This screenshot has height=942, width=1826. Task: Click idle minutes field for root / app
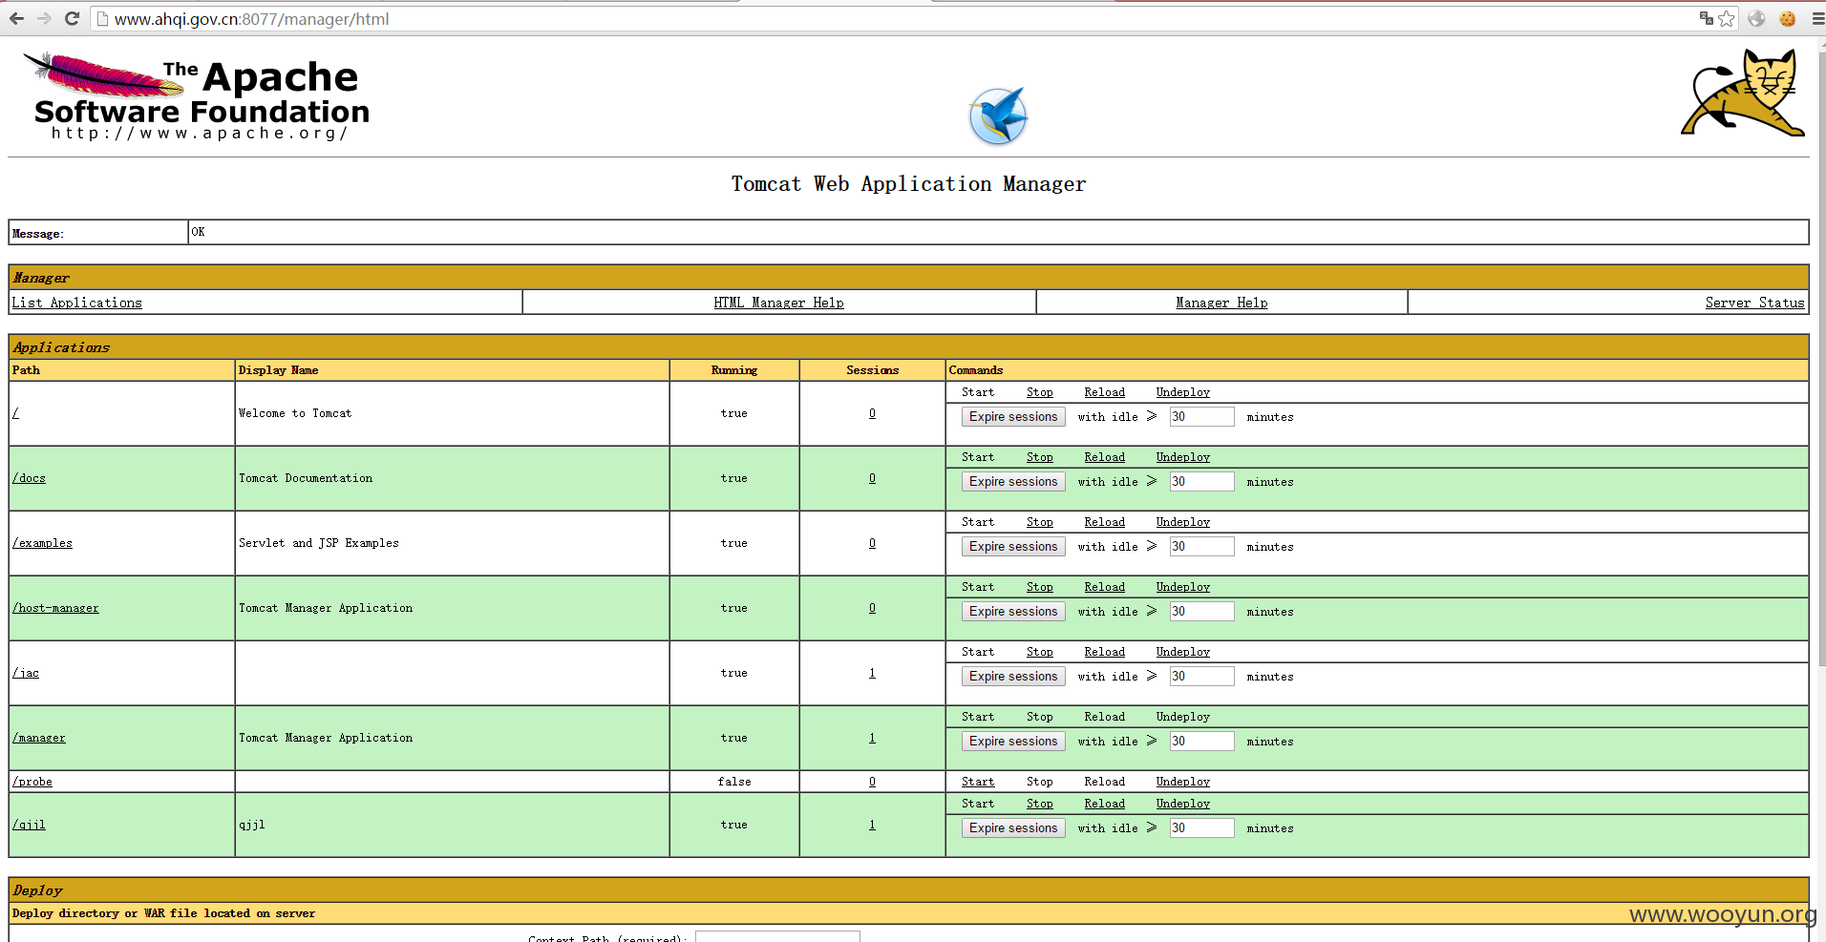(x=1201, y=417)
